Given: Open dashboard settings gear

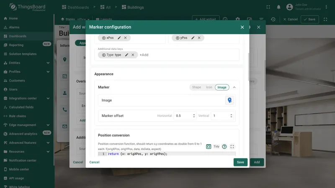Looking at the screenshot, I should (x=237, y=19).
